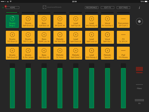The width and height of the screenshot is (149, 112).
Task: Play the Melodic PAF Nice Dice pad
Action: click(60, 37)
